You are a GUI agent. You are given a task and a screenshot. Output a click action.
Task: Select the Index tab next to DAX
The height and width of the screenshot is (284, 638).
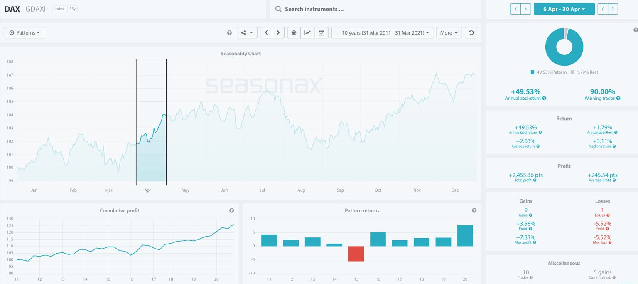pos(59,9)
